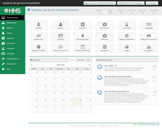The height and width of the screenshot is (129, 162).
Task: Switch calendar to mois view
Action: click(72, 60)
